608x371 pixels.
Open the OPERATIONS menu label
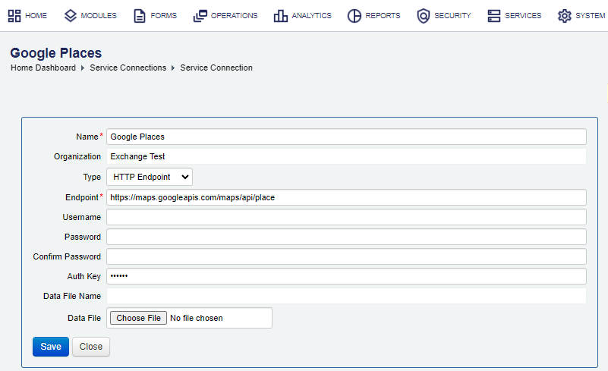point(235,15)
